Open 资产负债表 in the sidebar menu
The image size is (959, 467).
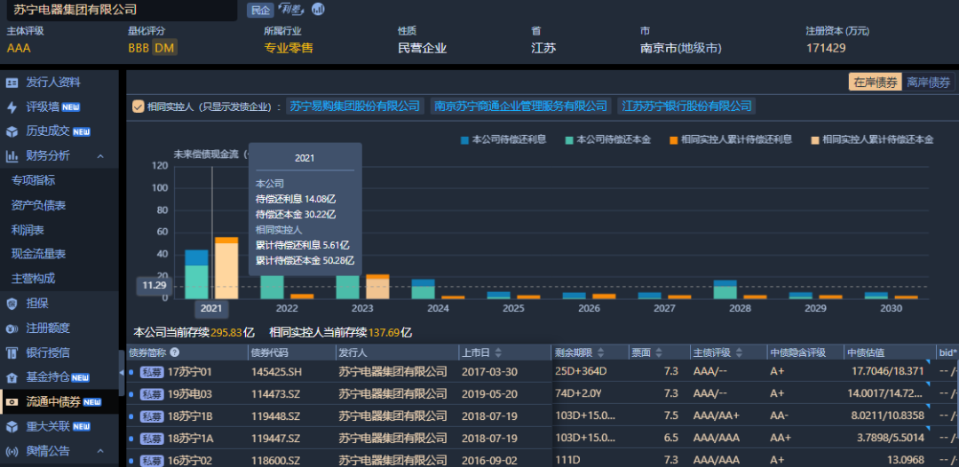click(38, 205)
